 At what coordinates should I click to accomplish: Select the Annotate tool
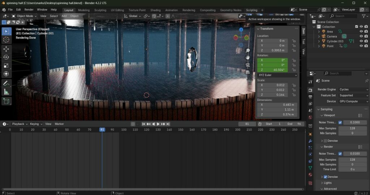pos(7,83)
